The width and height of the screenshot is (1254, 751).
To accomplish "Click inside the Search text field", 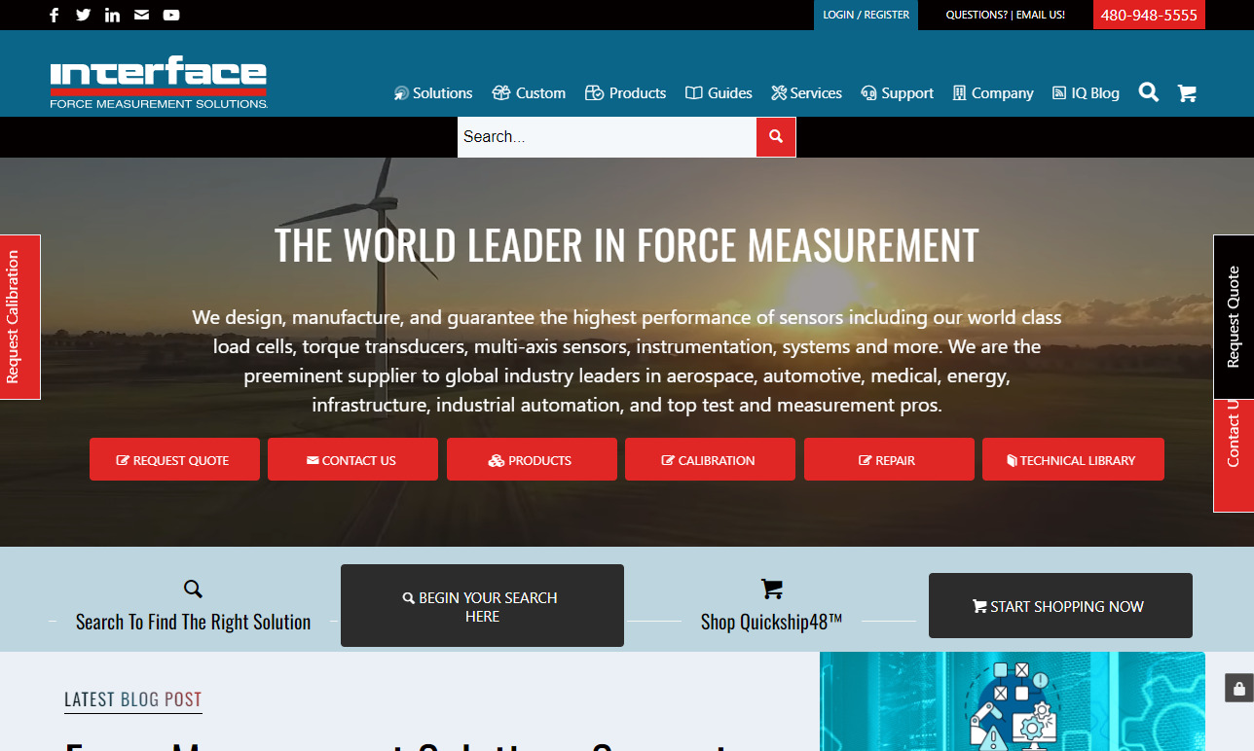I will pos(606,137).
